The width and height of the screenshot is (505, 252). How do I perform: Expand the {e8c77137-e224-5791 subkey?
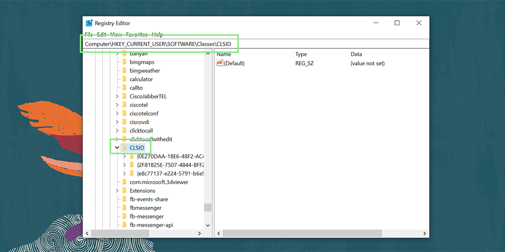point(124,173)
